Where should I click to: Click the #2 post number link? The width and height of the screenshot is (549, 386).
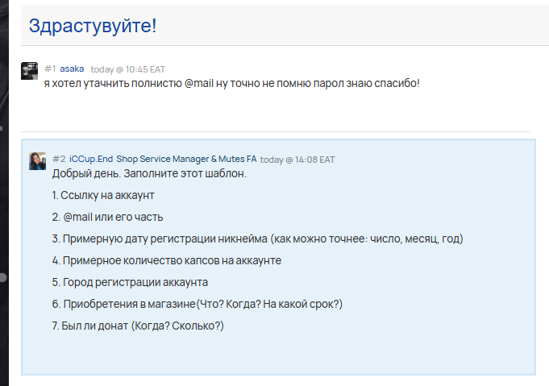click(59, 160)
